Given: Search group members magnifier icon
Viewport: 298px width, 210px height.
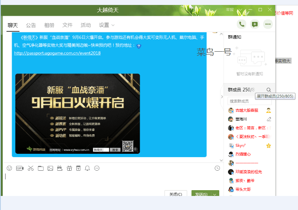Looking at the screenshot, I should [269, 90].
